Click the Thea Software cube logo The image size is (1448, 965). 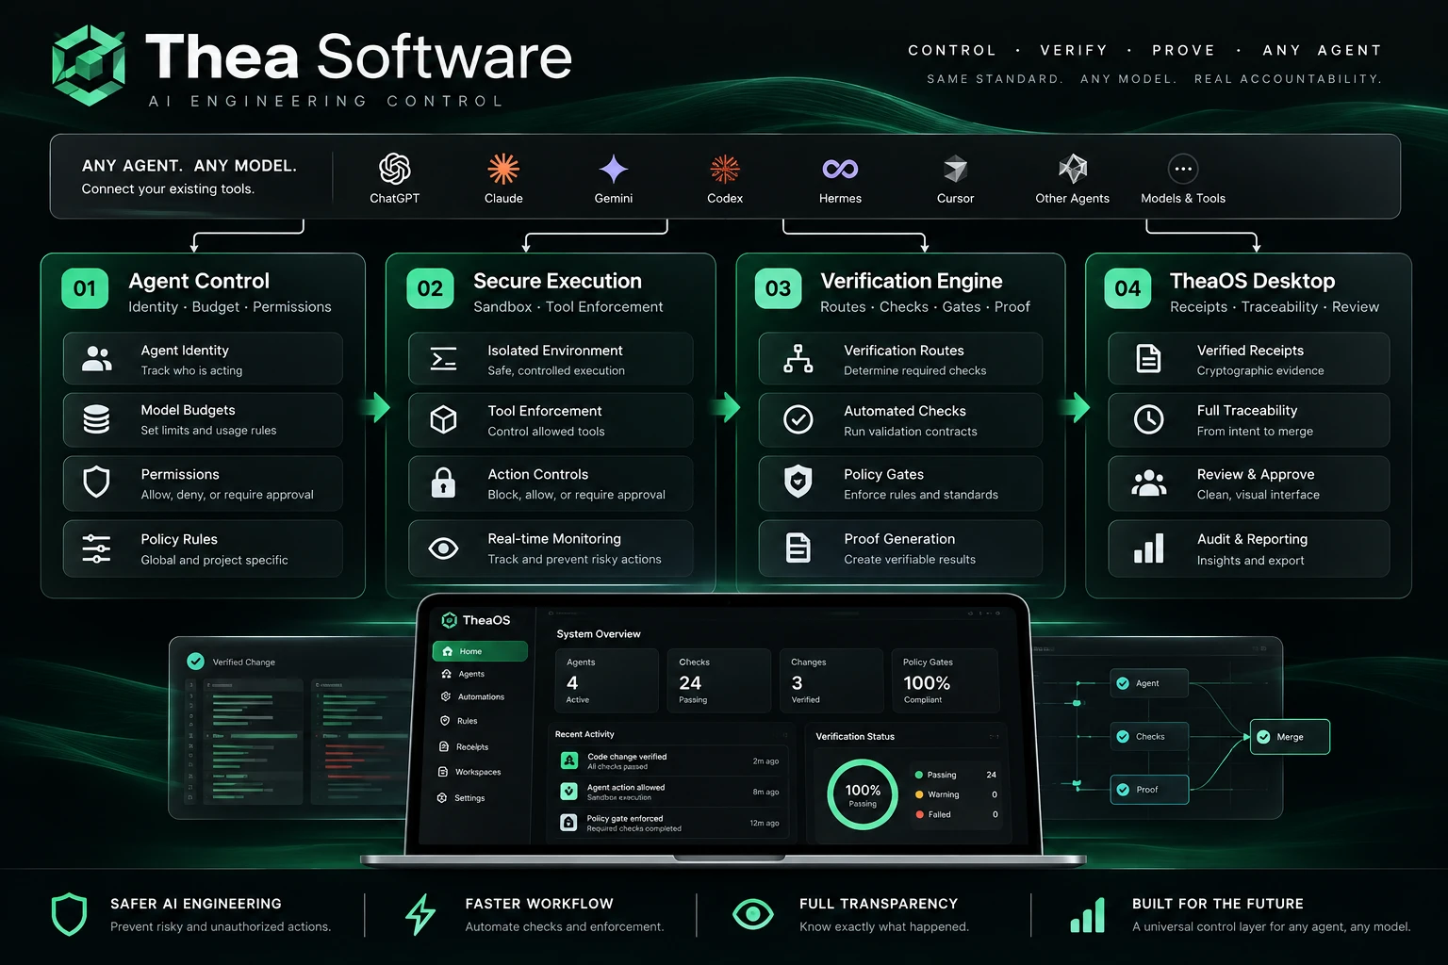pyautogui.click(x=89, y=65)
